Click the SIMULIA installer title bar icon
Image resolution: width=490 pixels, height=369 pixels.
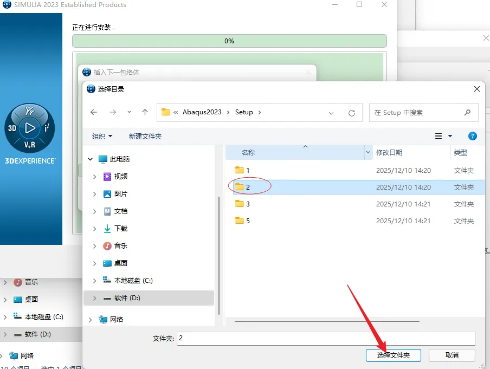pyautogui.click(x=7, y=4)
